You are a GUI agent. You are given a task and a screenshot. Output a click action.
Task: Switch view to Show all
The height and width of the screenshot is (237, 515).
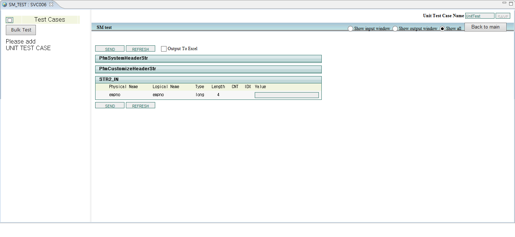[442, 28]
